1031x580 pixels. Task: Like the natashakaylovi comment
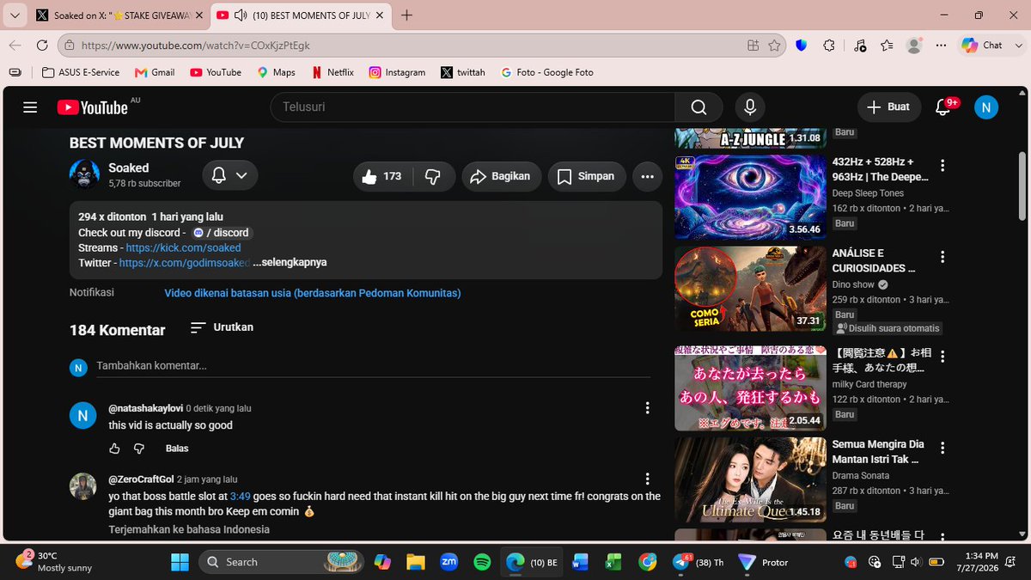point(115,449)
